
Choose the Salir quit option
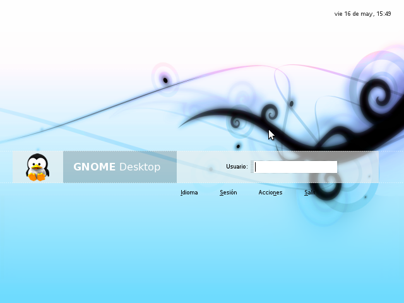point(309,193)
